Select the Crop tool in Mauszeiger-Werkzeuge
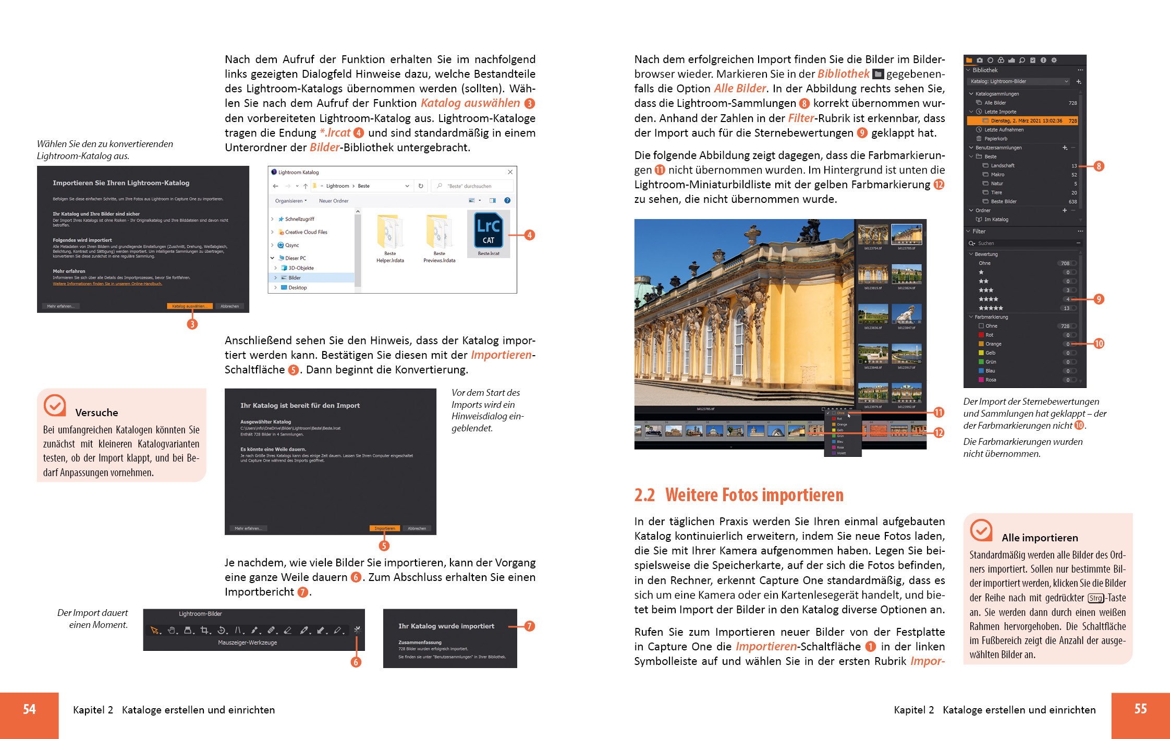1170x739 pixels. coord(204,631)
